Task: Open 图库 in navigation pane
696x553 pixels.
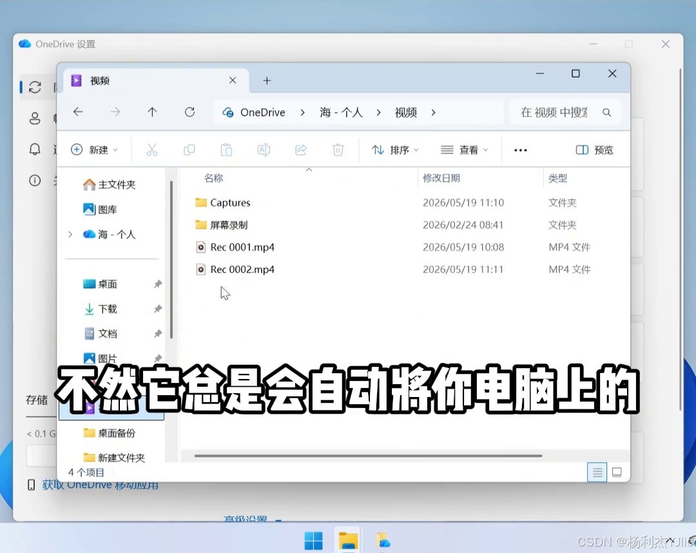Action: (100, 209)
